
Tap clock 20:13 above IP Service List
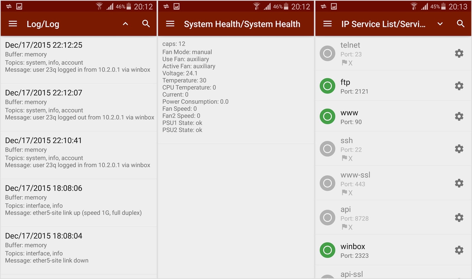point(458,6)
